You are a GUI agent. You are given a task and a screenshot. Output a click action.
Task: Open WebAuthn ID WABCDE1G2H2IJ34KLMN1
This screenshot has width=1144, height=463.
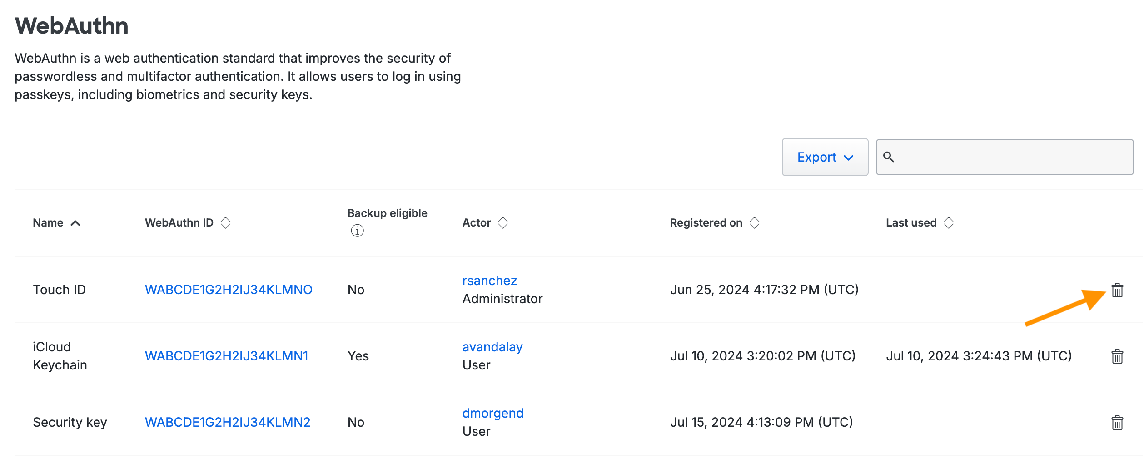tap(226, 356)
